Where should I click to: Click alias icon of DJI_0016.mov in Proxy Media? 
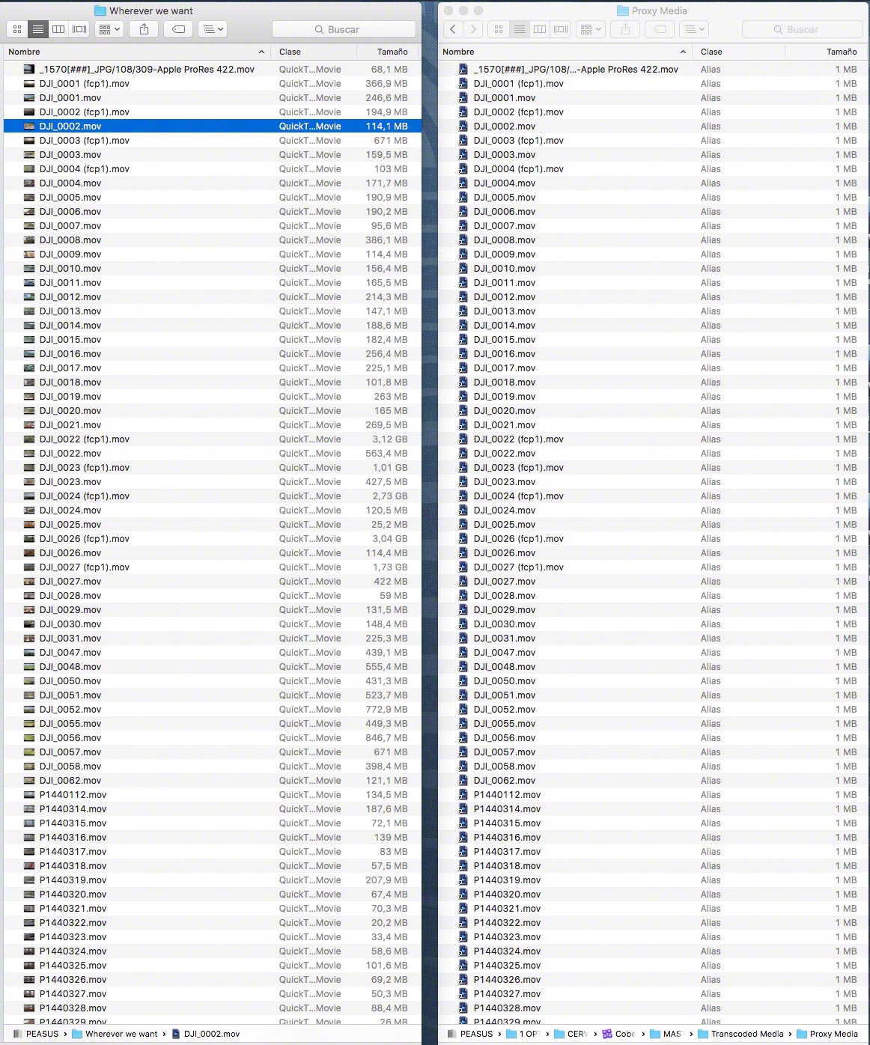click(463, 354)
